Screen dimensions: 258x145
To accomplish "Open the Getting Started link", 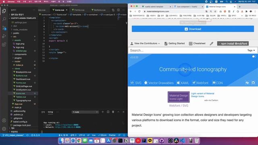I will coord(175,43).
